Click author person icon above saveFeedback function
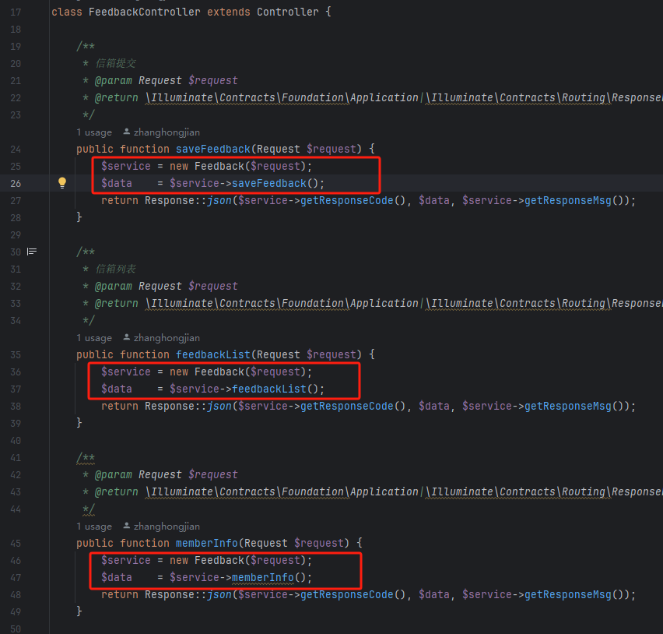The width and height of the screenshot is (663, 634). [x=128, y=132]
